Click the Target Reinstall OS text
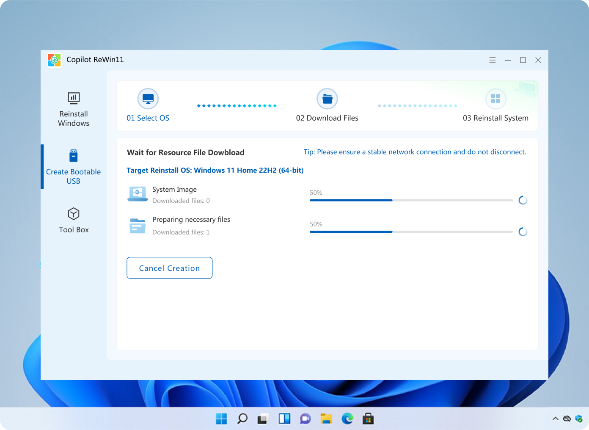This screenshot has height=430, width=589. 215,170
